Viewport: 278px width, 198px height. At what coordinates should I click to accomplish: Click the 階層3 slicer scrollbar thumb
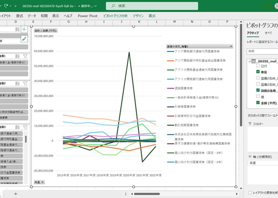point(26,139)
